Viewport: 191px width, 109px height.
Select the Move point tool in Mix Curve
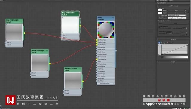tap(159, 43)
